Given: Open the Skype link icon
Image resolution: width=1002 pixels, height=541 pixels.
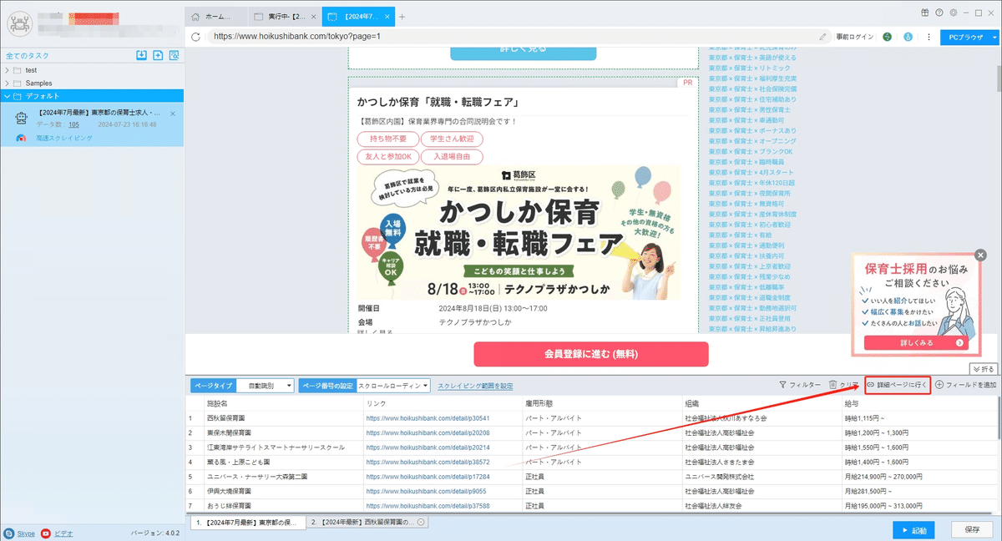Looking at the screenshot, I should (x=9, y=533).
